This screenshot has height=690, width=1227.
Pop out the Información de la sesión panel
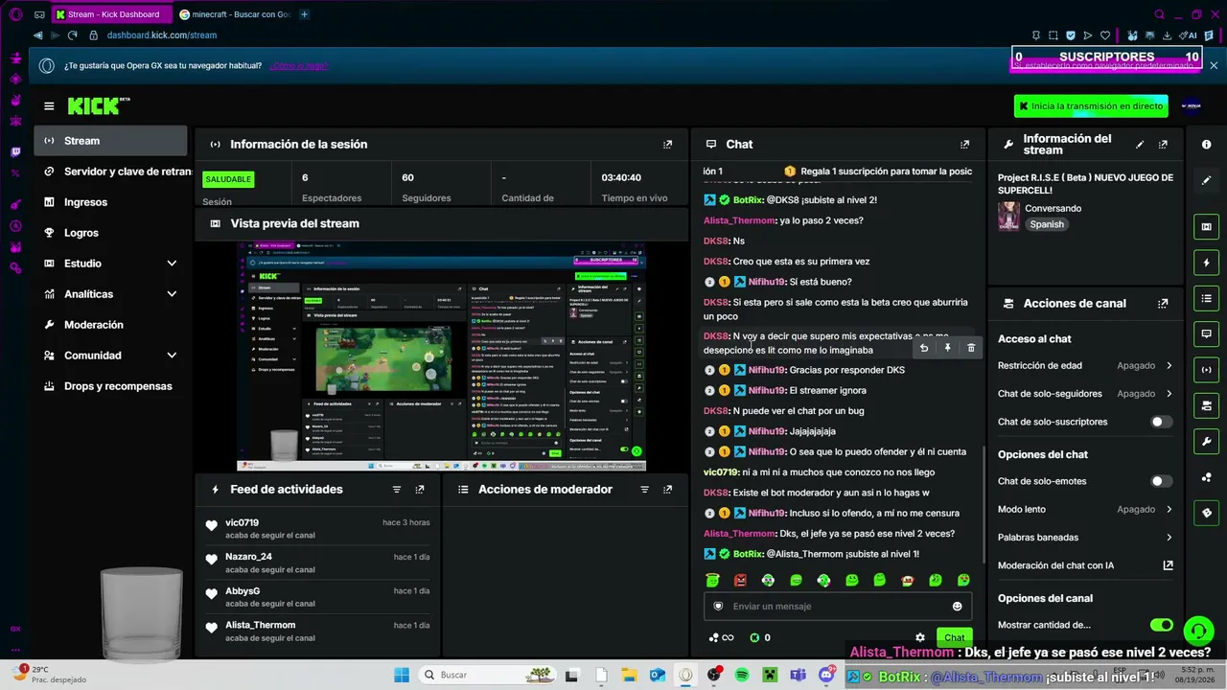668,145
